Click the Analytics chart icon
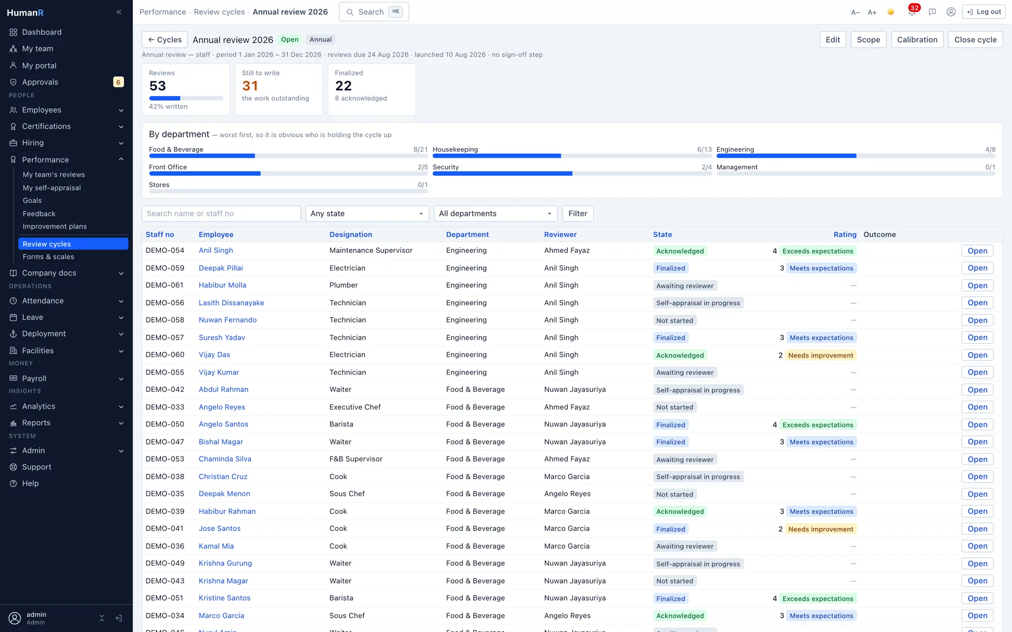 13,407
